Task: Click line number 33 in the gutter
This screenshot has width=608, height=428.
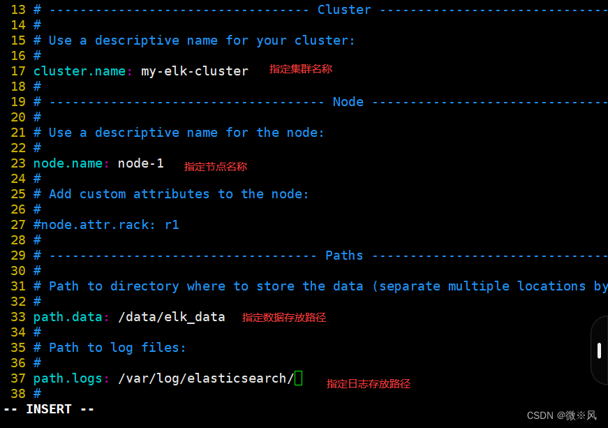Action: tap(17, 317)
